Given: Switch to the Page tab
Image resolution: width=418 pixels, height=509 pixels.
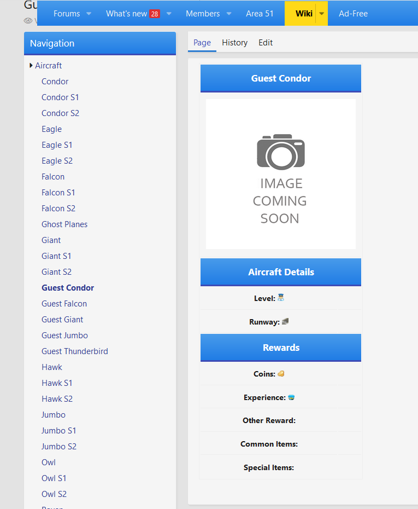Looking at the screenshot, I should point(202,43).
